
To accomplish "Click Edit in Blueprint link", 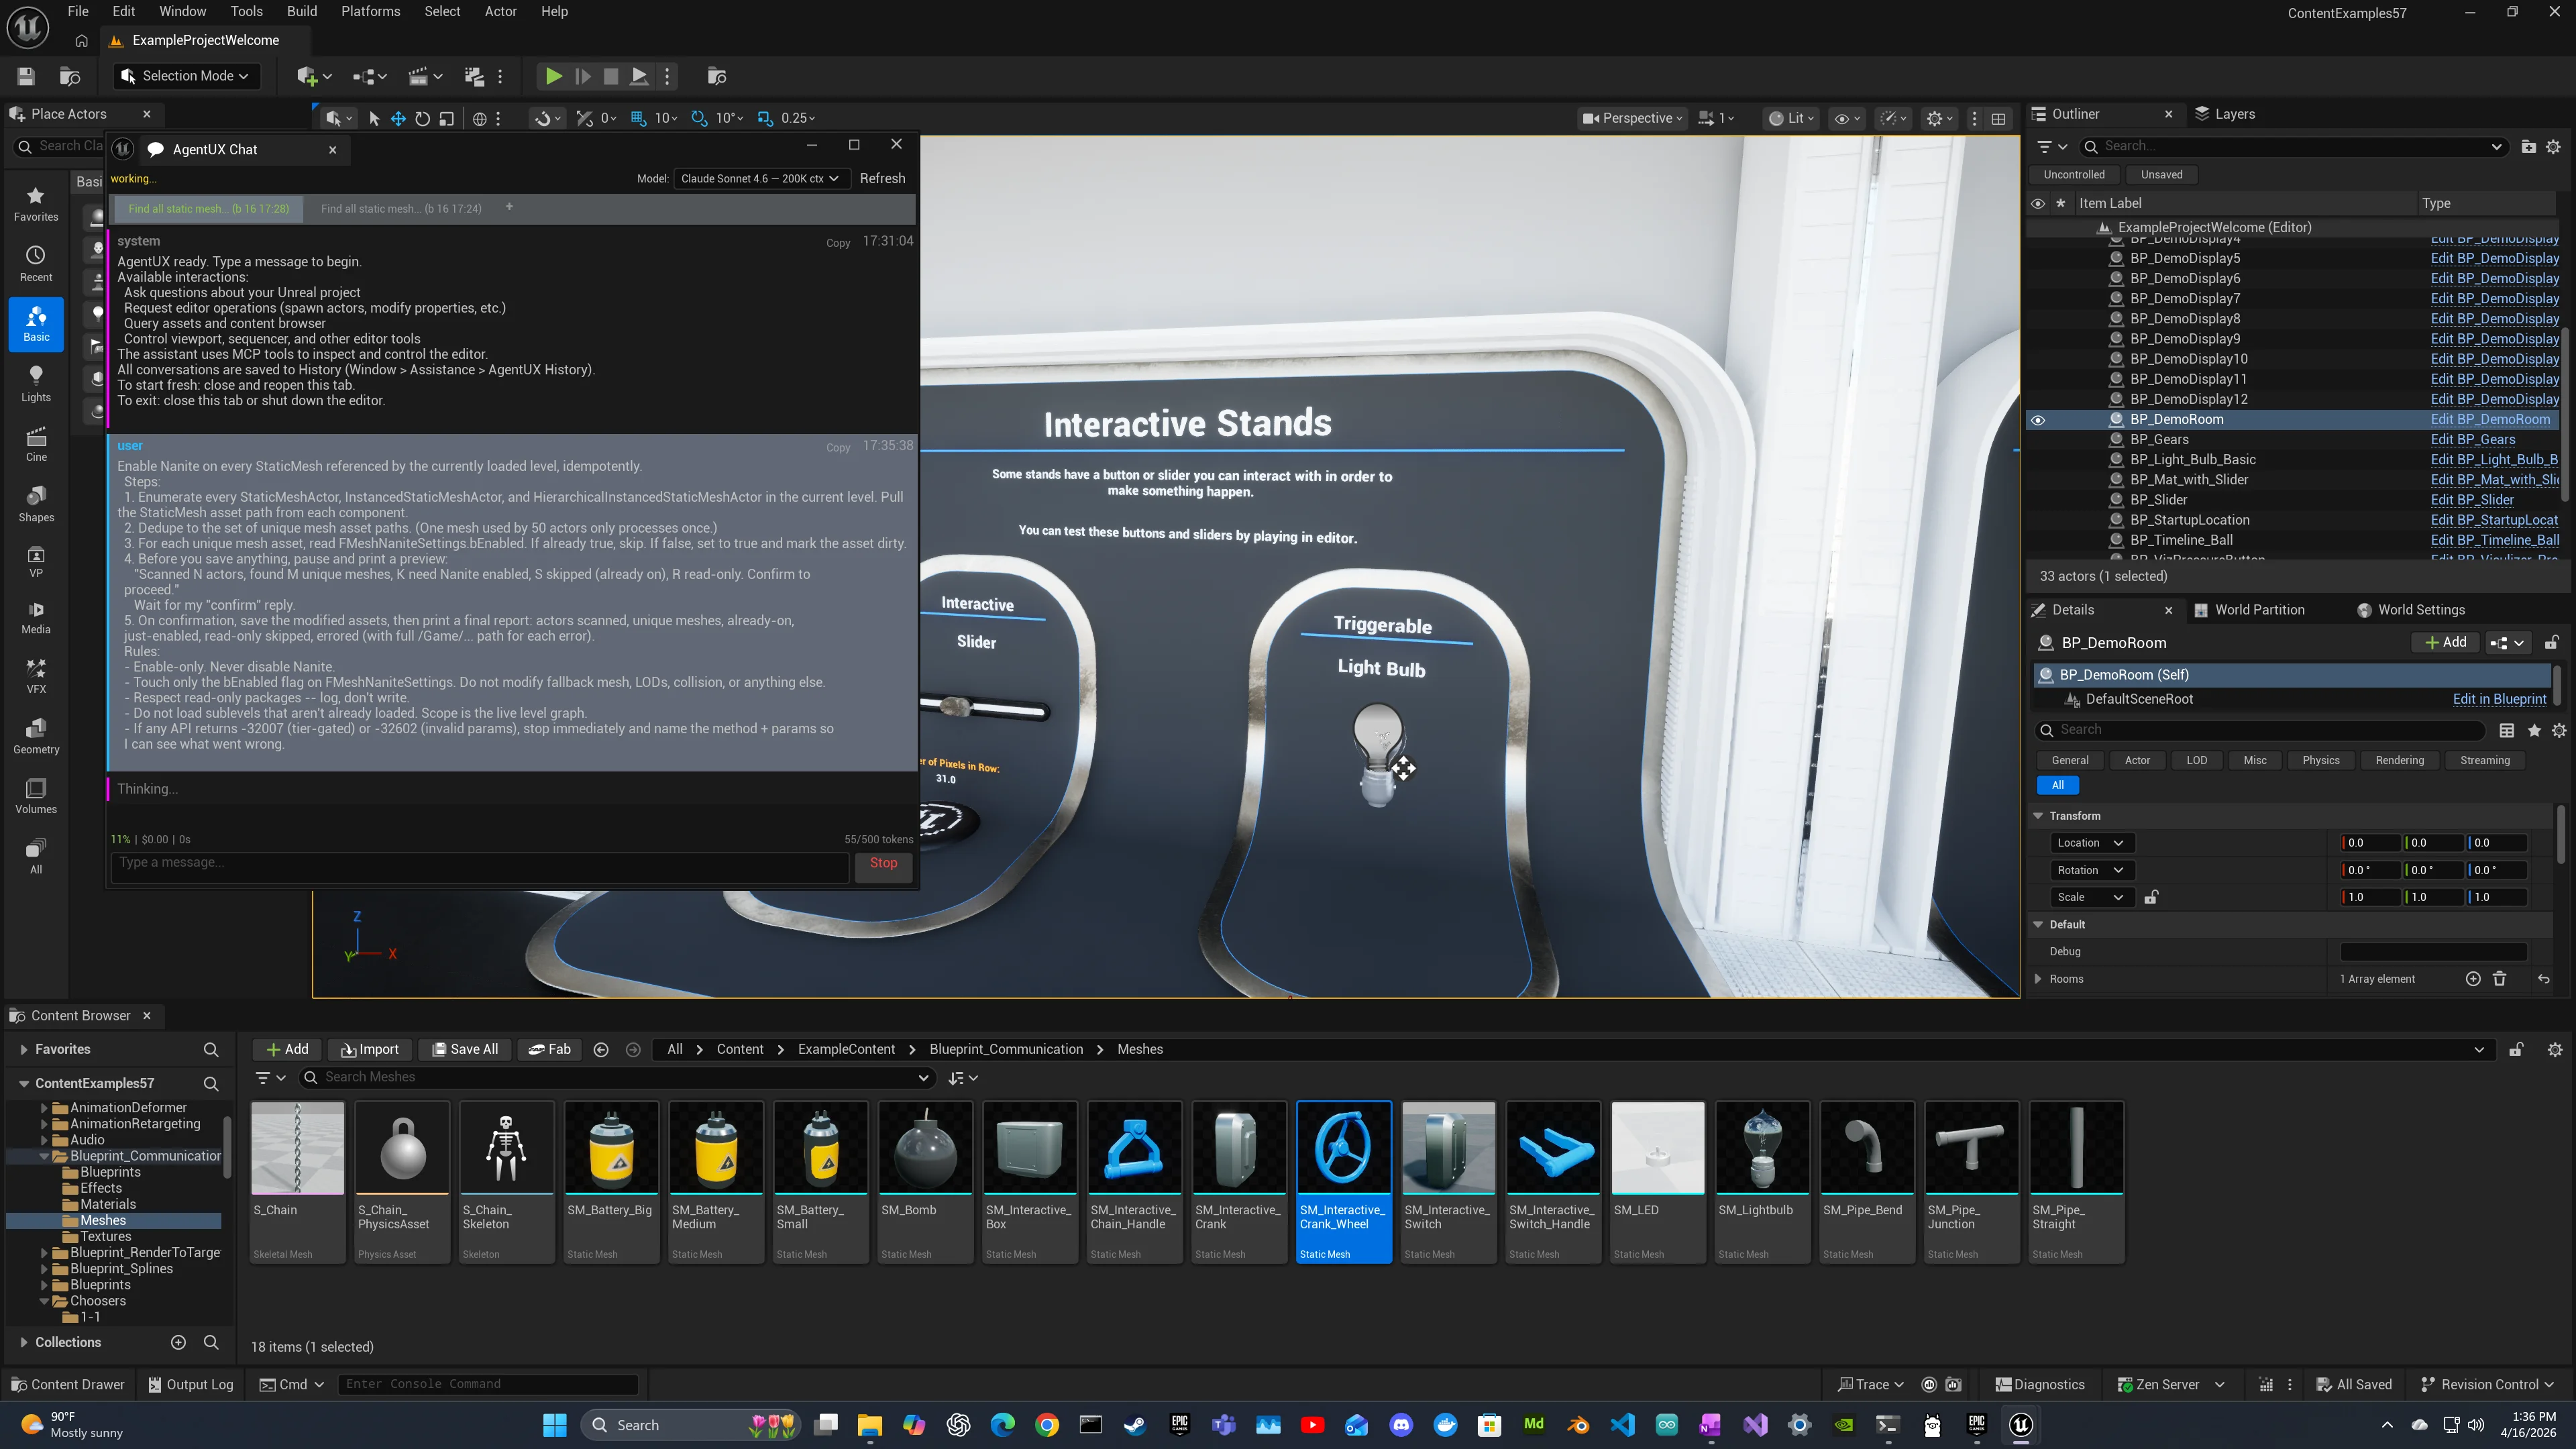I will click(x=2499, y=699).
